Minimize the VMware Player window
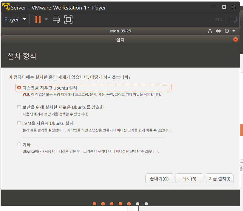The image size is (243, 211). click(214, 7)
